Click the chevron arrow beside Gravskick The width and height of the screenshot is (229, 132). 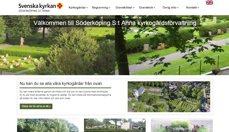coord(154,8)
